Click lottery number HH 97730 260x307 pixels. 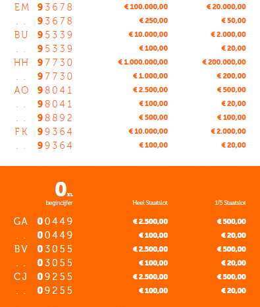pos(43,63)
